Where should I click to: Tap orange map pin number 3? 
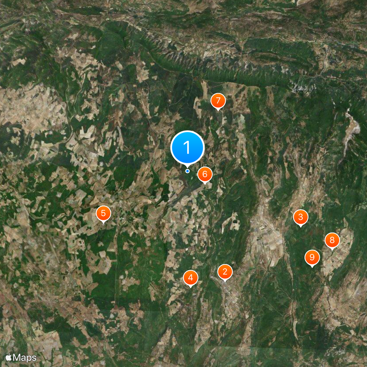click(x=300, y=217)
